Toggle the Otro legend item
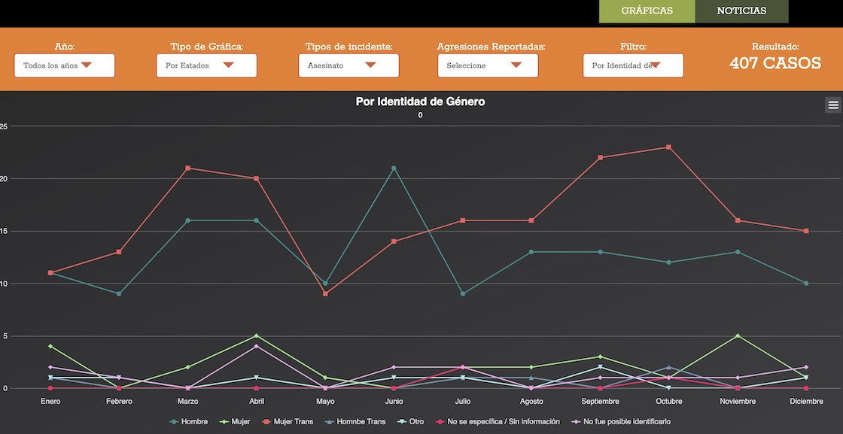This screenshot has height=434, width=843. (x=412, y=422)
